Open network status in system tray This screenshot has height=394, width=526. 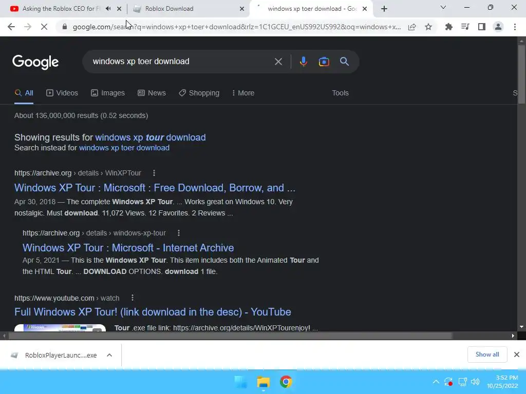pyautogui.click(x=463, y=382)
